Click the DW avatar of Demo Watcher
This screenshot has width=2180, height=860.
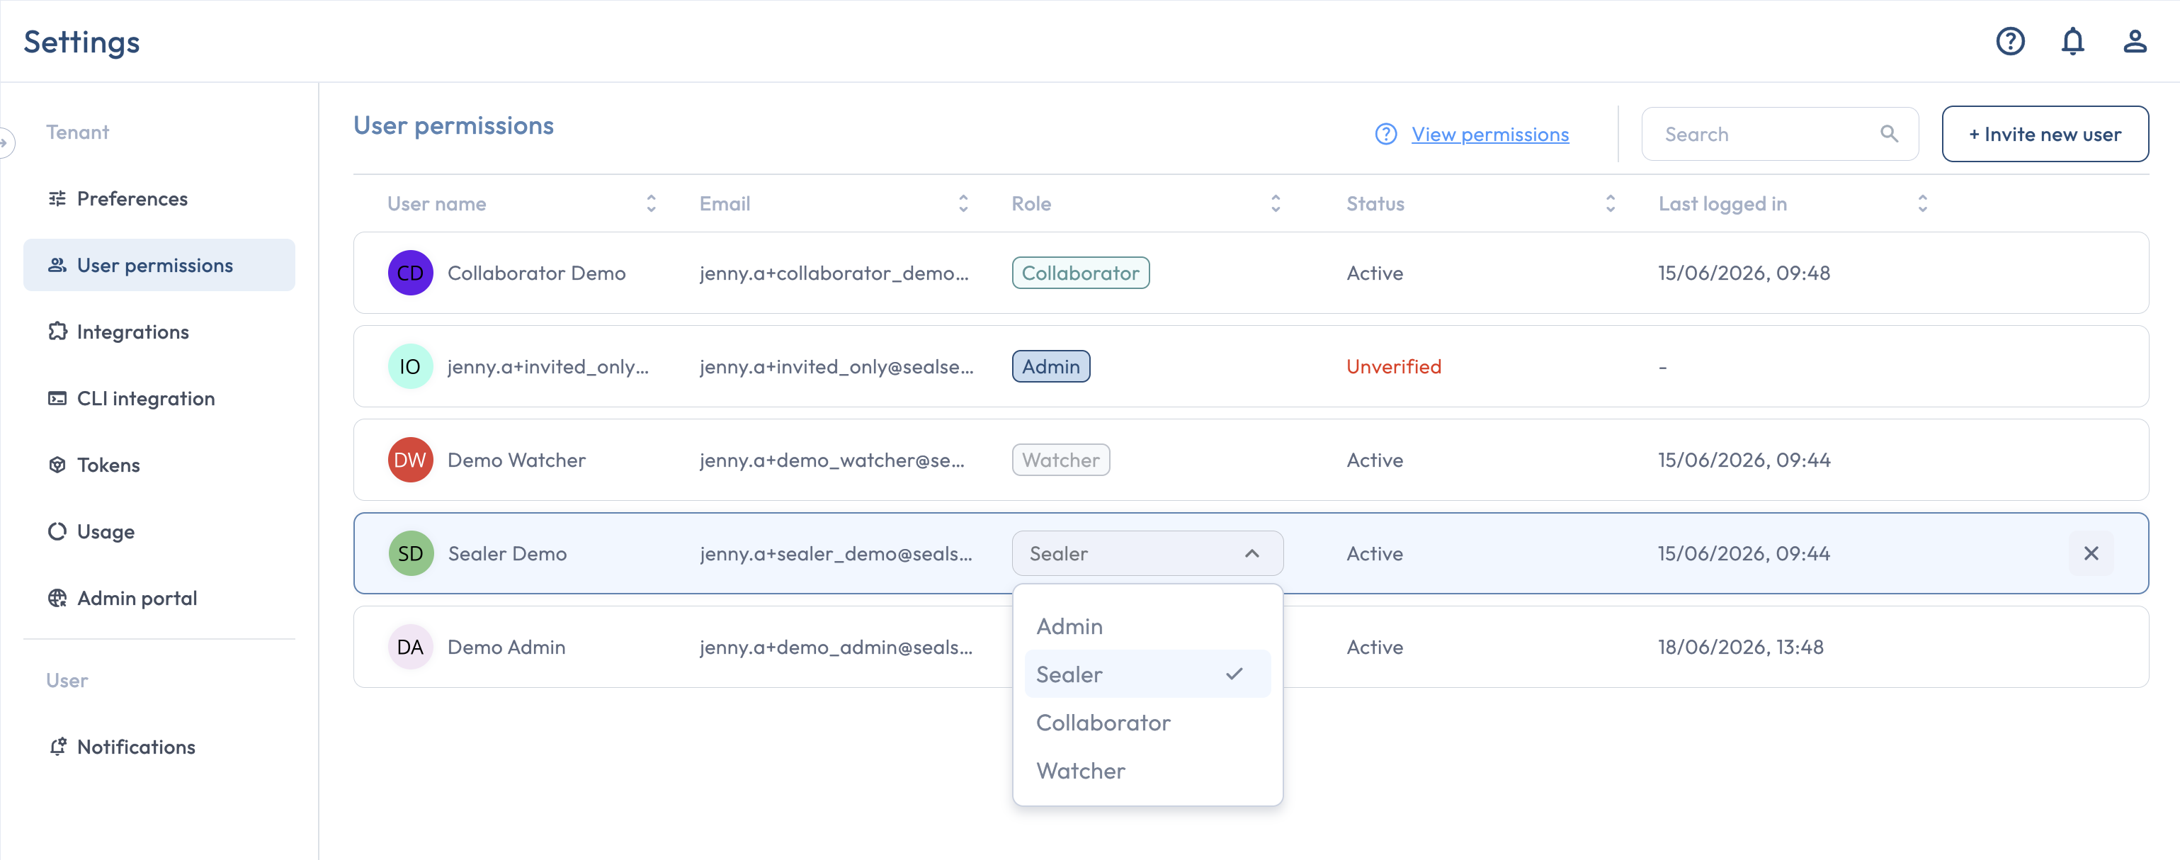tap(411, 460)
